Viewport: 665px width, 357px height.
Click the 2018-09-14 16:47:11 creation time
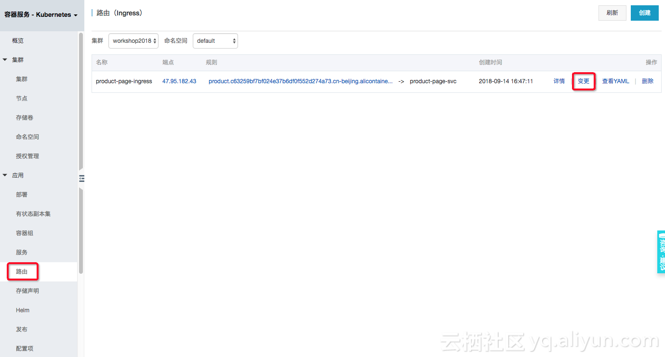point(506,81)
